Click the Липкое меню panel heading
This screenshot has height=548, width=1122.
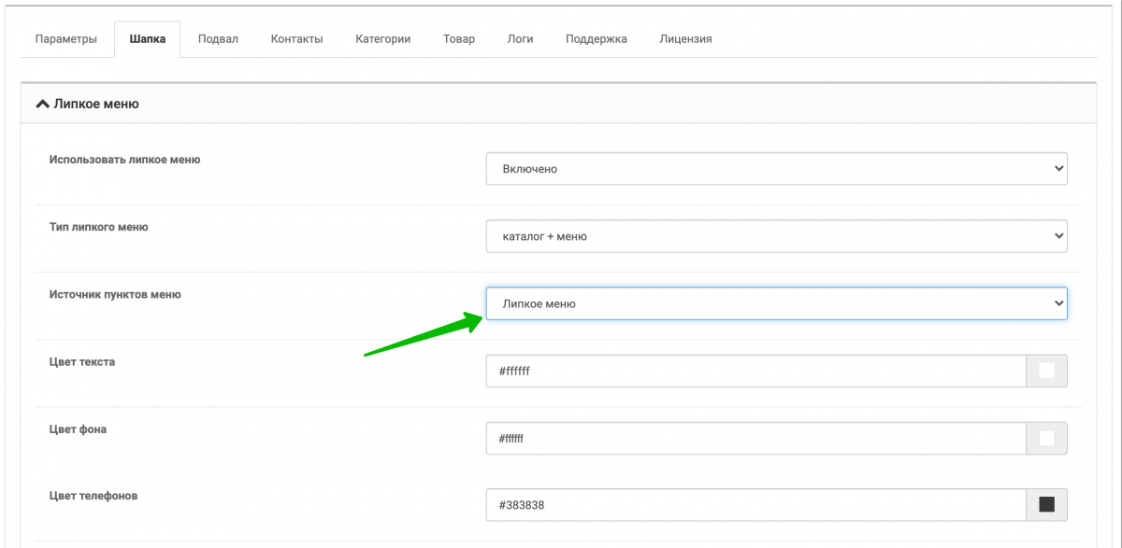[x=96, y=105]
